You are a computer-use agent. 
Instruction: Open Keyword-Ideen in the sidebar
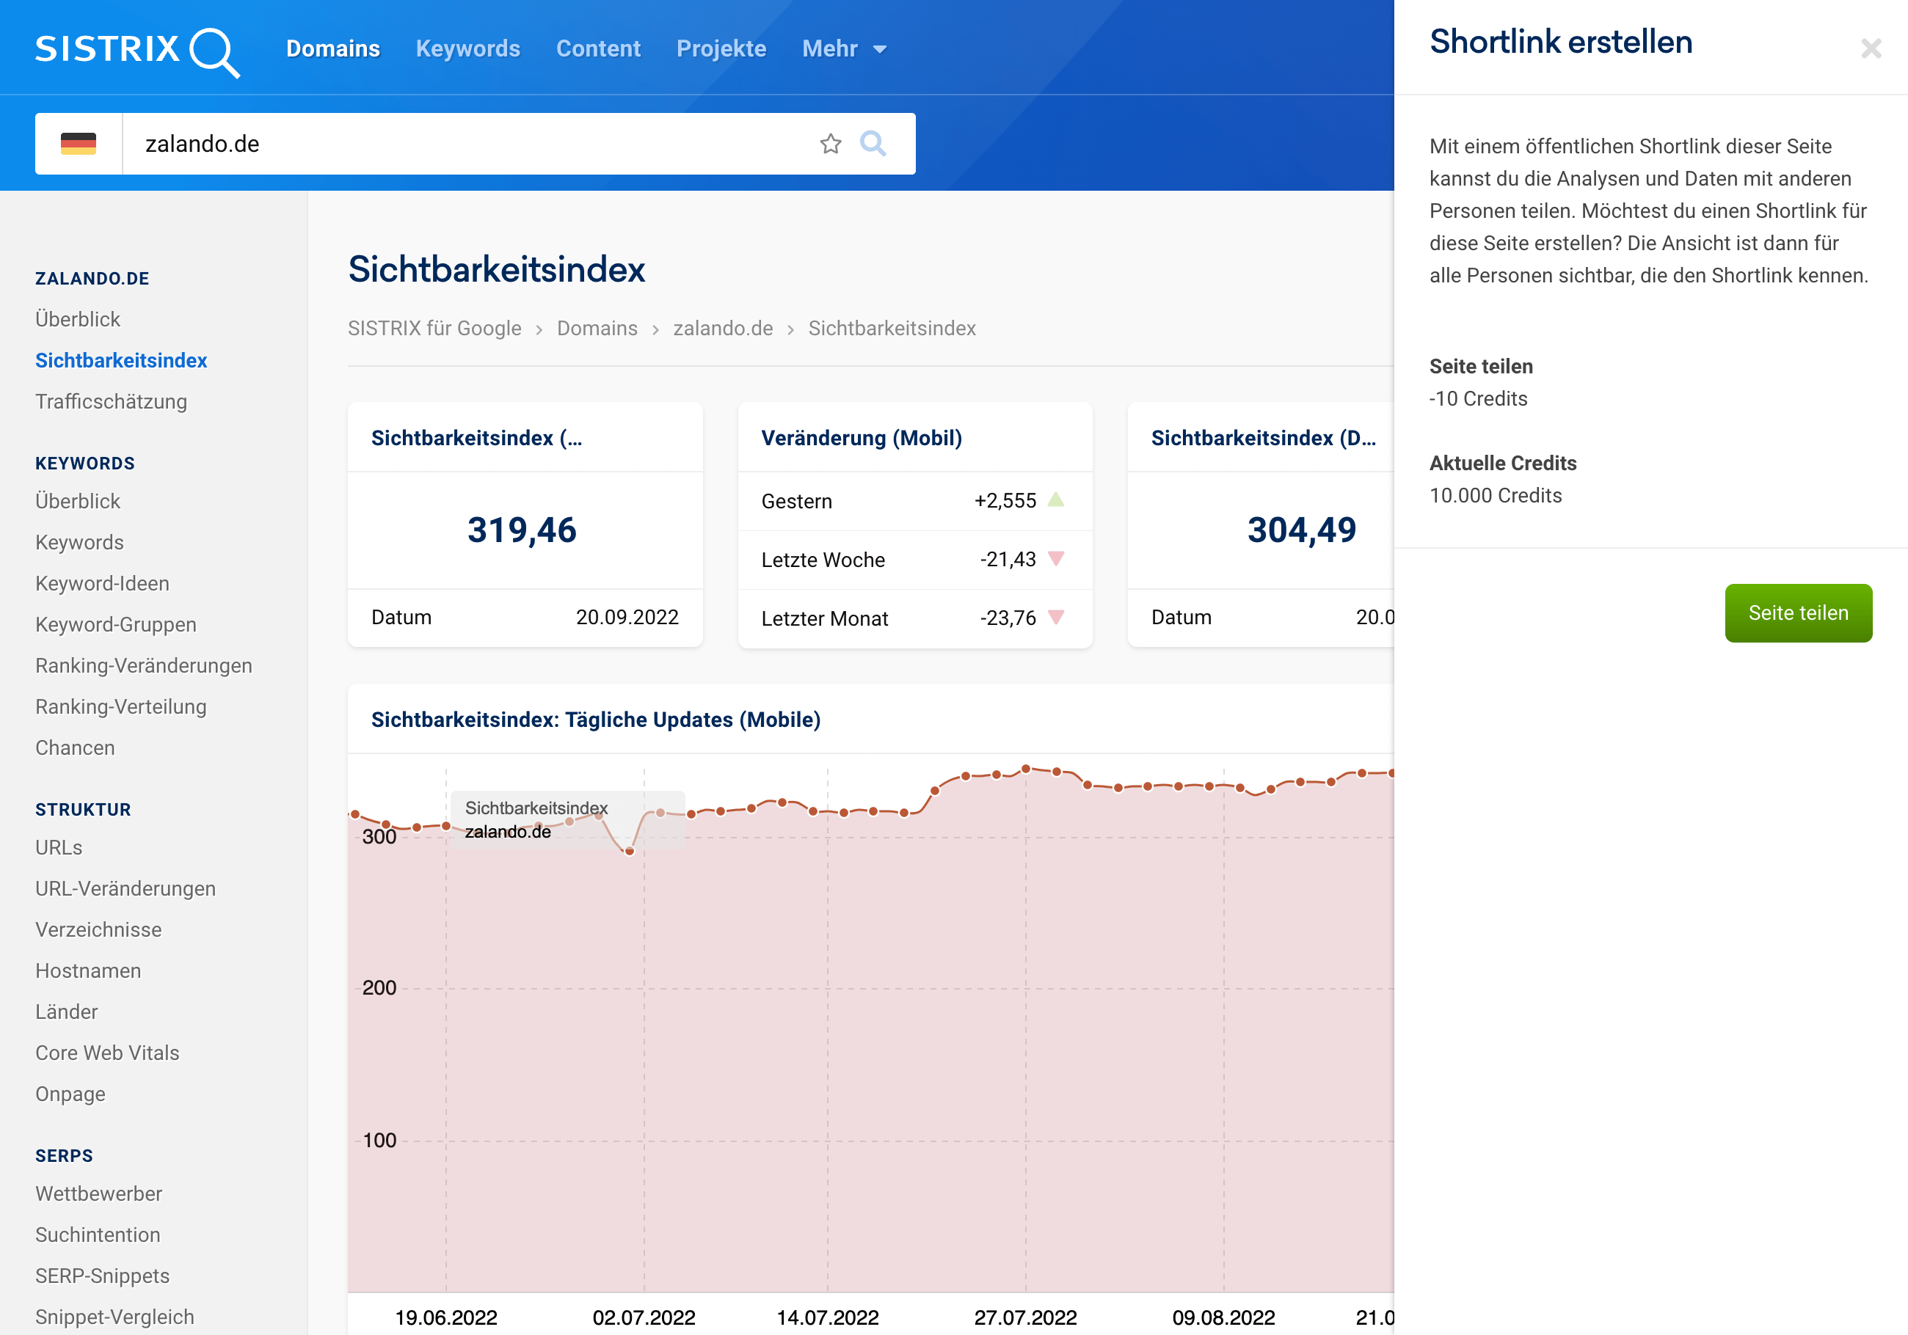tap(102, 583)
